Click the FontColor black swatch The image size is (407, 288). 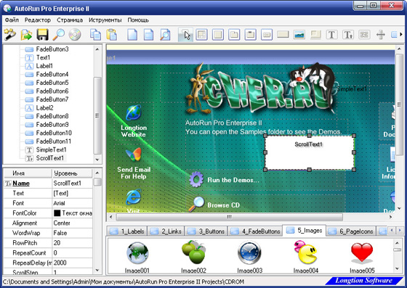point(57,213)
